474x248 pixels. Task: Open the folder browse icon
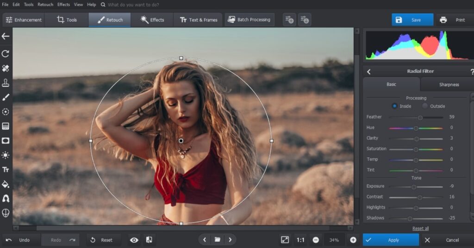(x=218, y=240)
